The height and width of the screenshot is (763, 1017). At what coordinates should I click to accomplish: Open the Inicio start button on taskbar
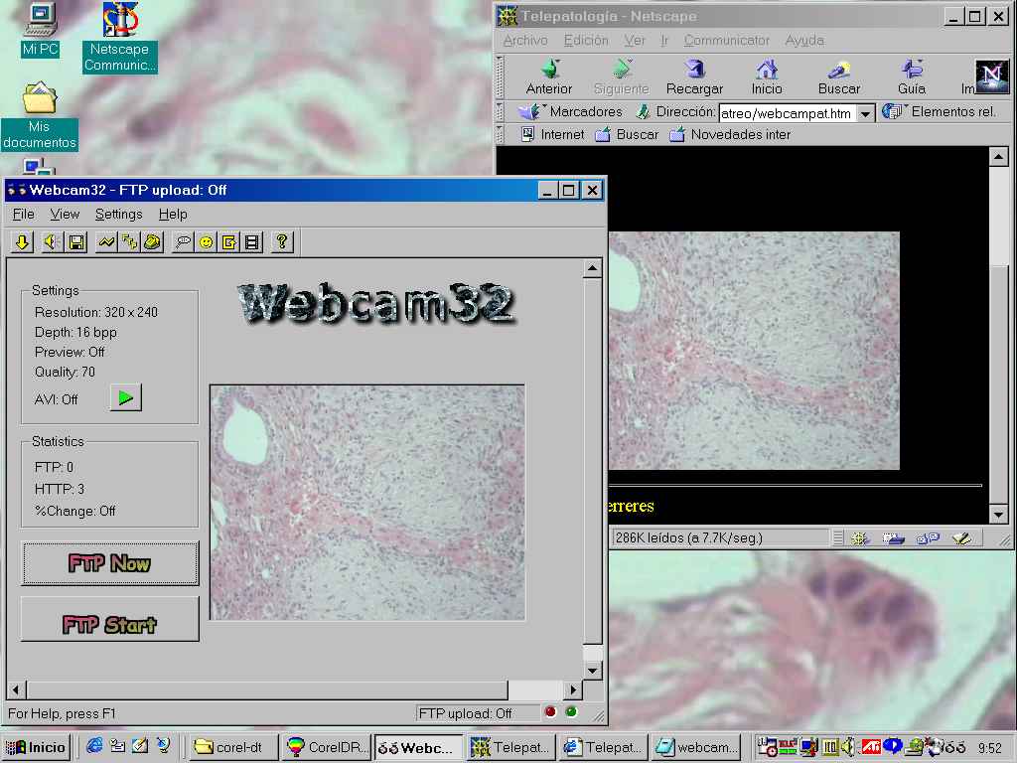pyautogui.click(x=37, y=747)
